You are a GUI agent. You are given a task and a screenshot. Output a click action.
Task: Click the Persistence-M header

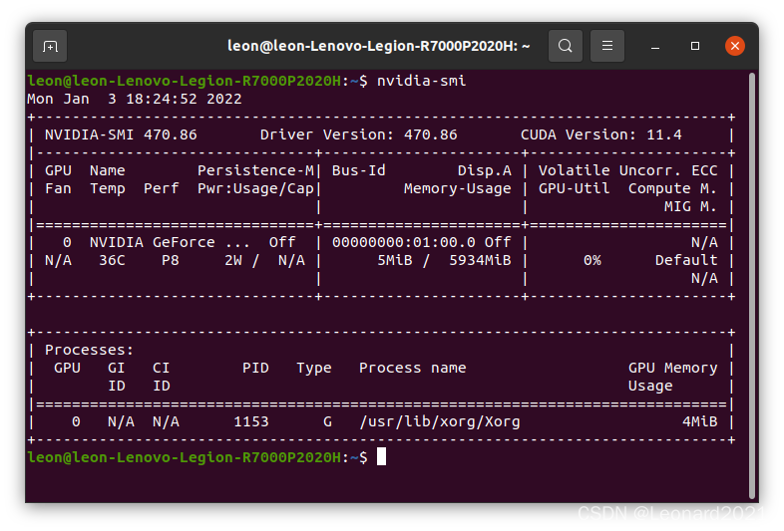pos(255,170)
